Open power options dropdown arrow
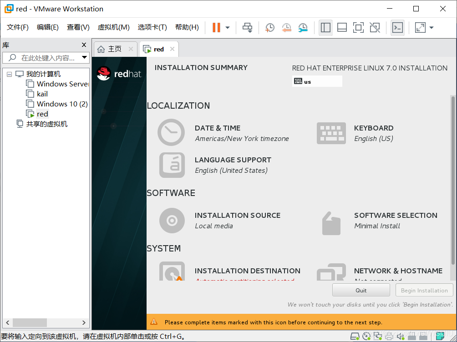The width and height of the screenshot is (457, 342). (x=228, y=28)
